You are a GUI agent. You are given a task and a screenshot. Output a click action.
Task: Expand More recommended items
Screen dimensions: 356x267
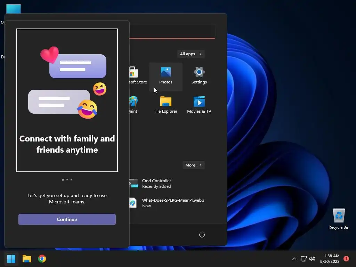pos(193,165)
